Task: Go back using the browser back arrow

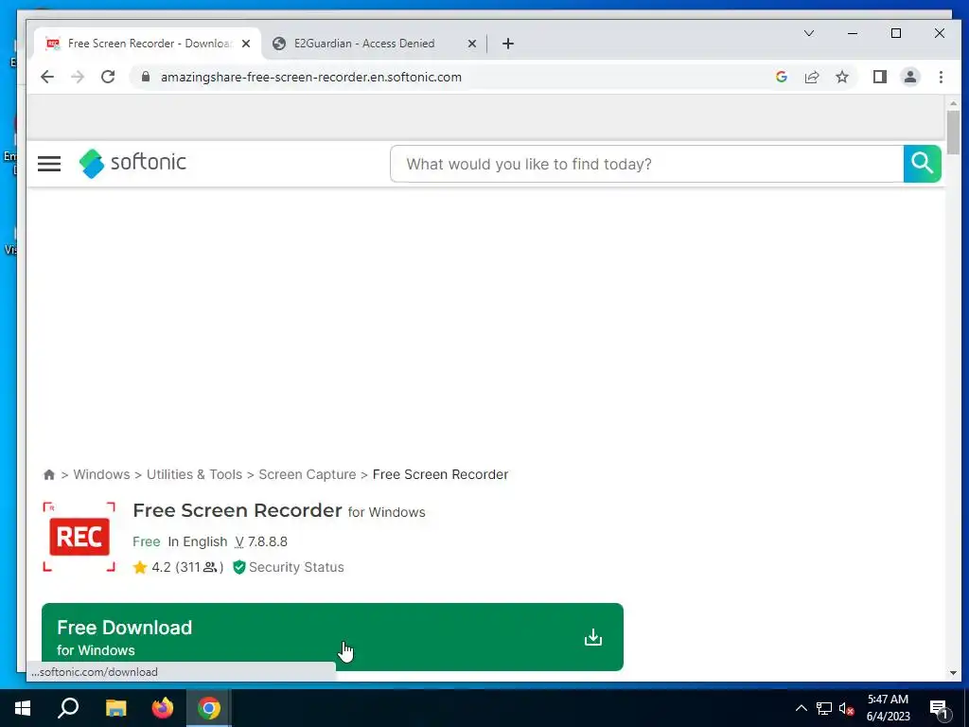Action: click(47, 77)
